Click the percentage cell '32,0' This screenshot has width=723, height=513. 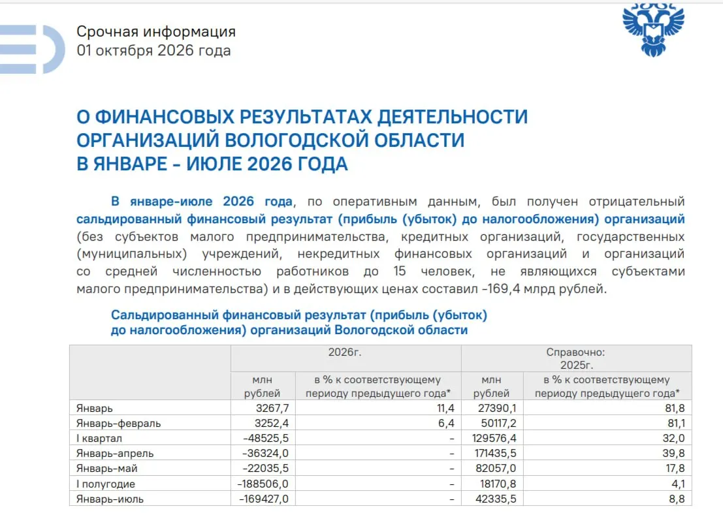click(x=674, y=439)
